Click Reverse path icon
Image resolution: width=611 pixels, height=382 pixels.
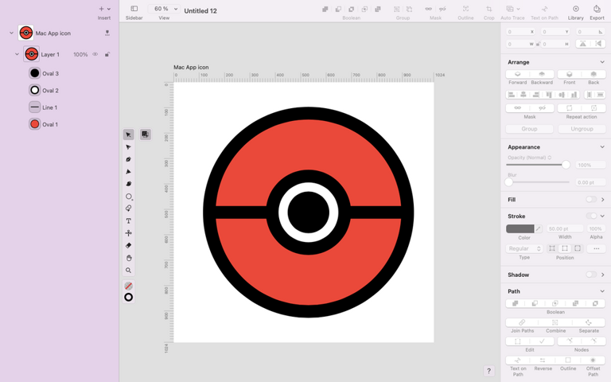click(x=543, y=361)
